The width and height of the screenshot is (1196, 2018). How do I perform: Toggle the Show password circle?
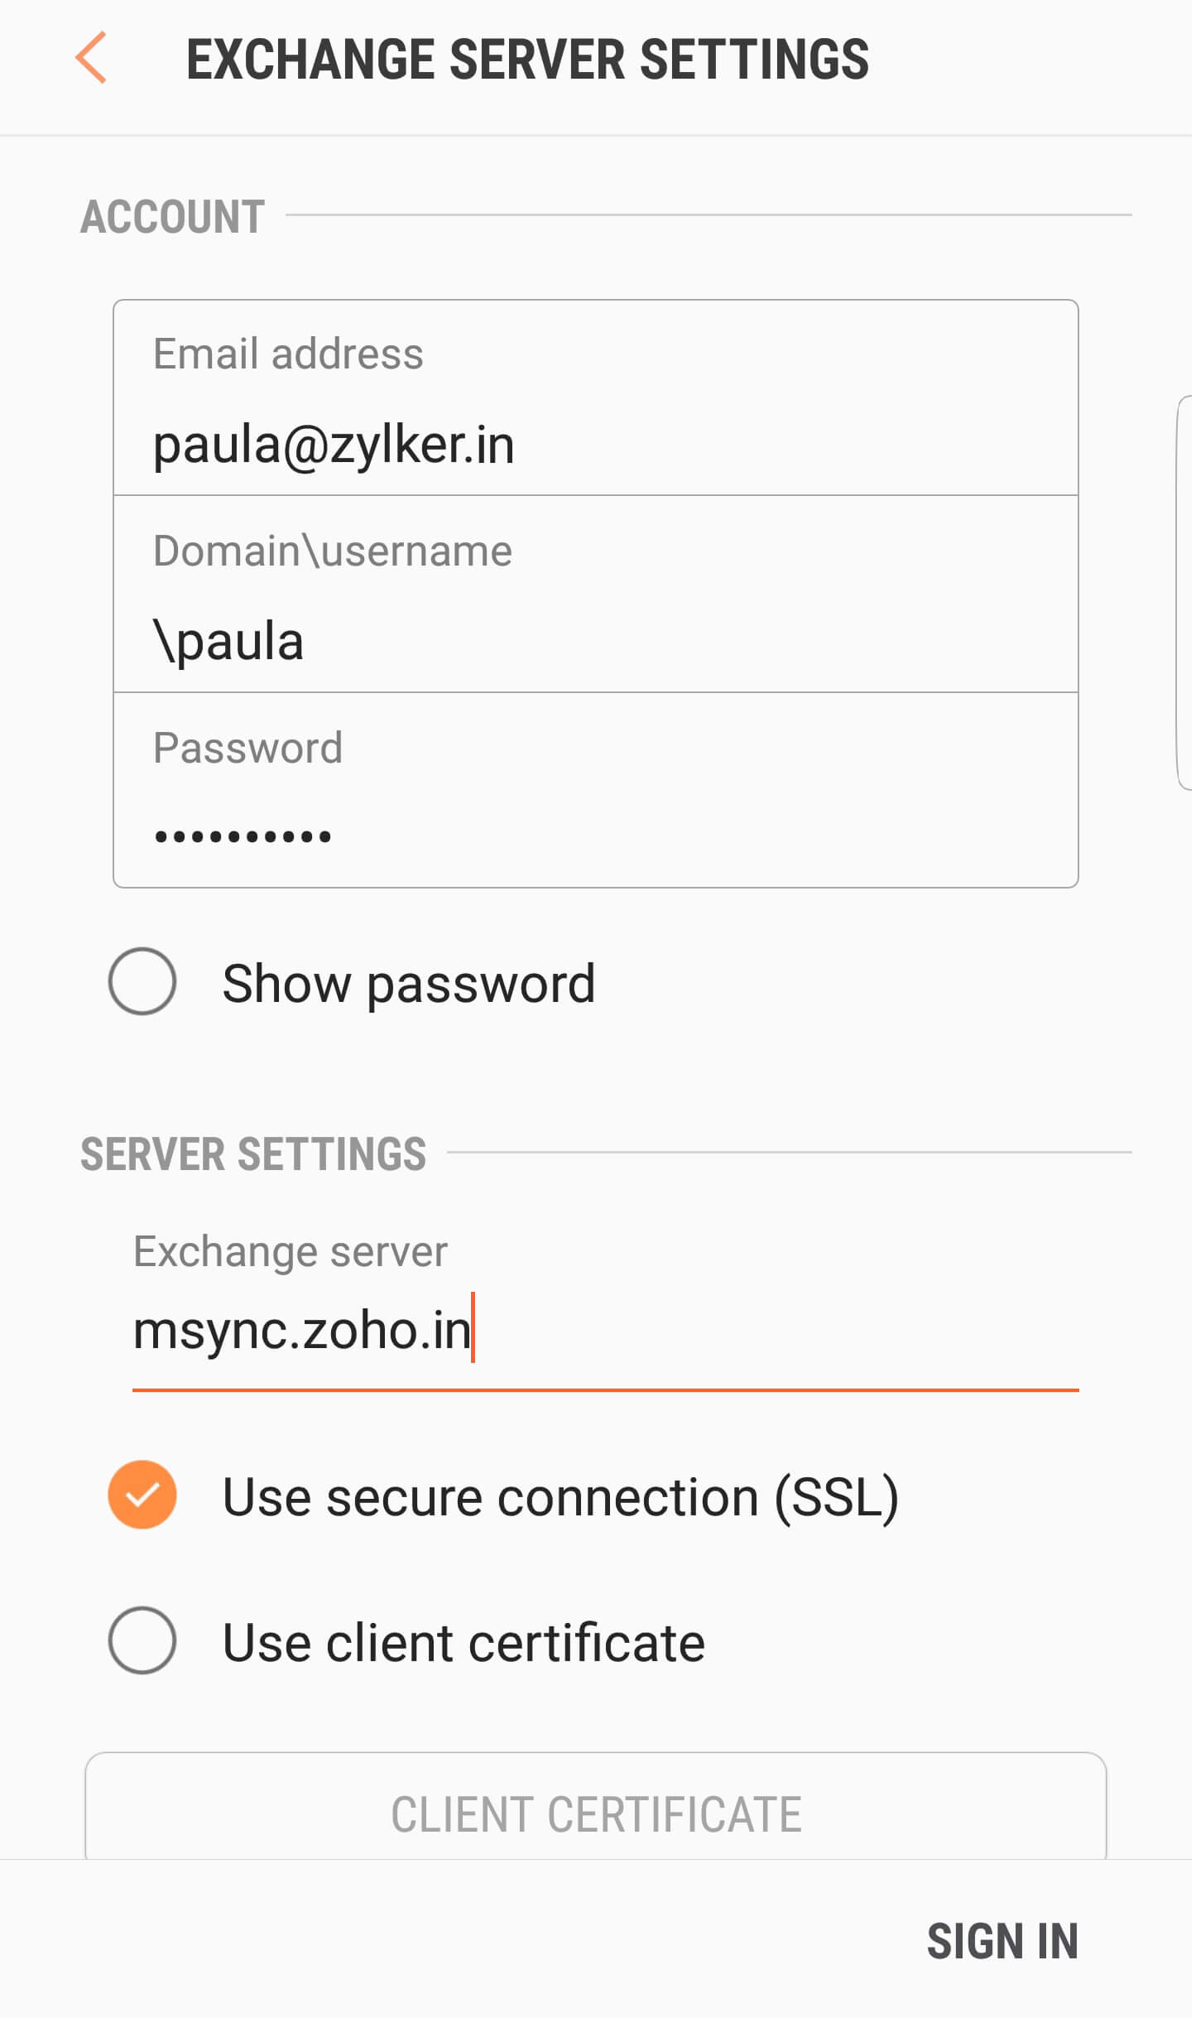click(142, 982)
